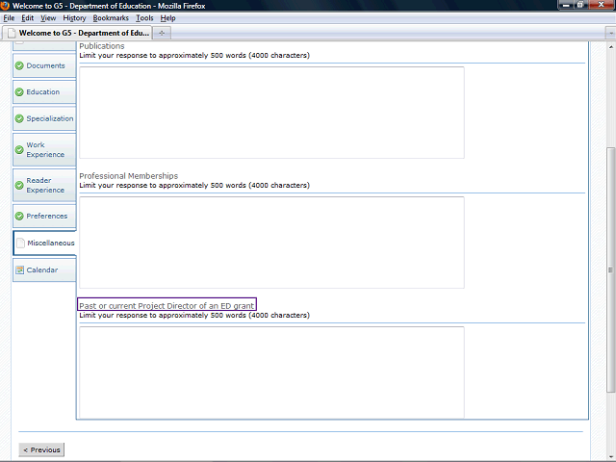Click inside the Professional Memberships text area
The width and height of the screenshot is (616, 462).
coord(271,243)
